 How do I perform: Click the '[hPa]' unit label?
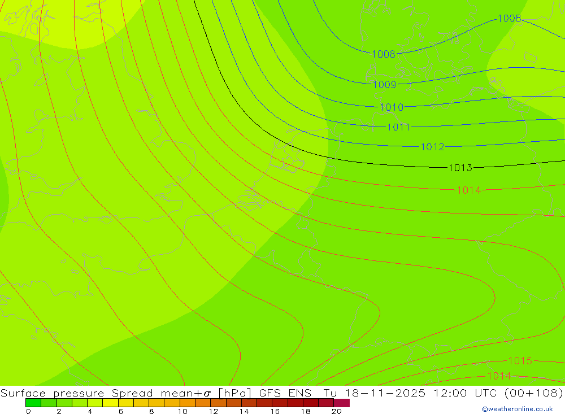point(234,393)
